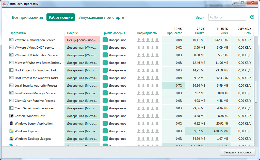260x160 pixels.
Task: Click the VMware Authorization Service icon
Action: click(x=11, y=40)
